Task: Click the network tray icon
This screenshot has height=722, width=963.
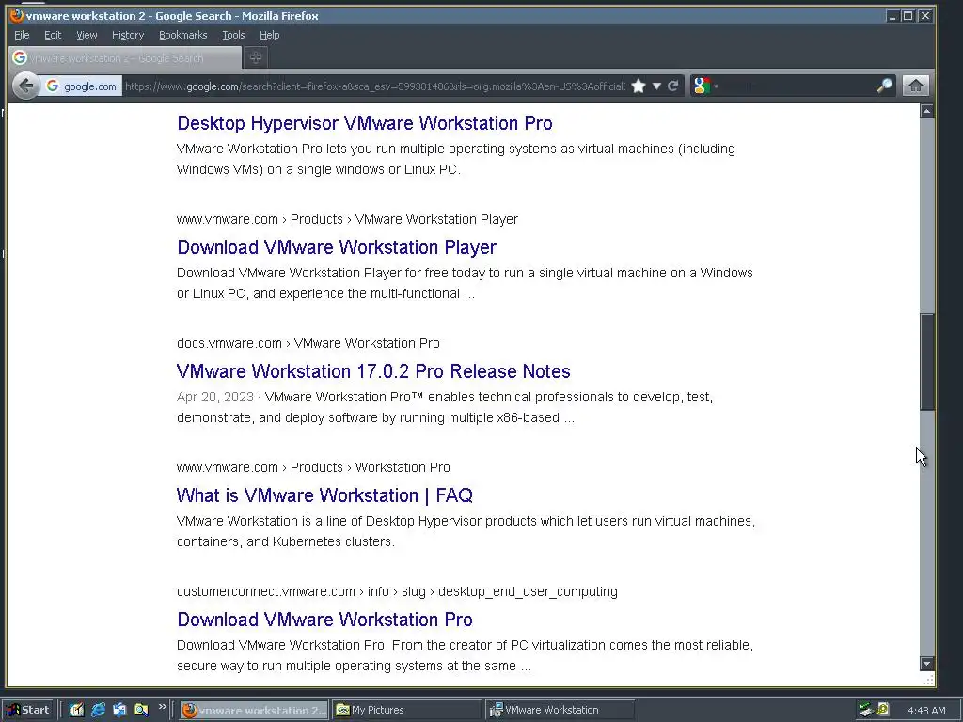Action: 866,710
